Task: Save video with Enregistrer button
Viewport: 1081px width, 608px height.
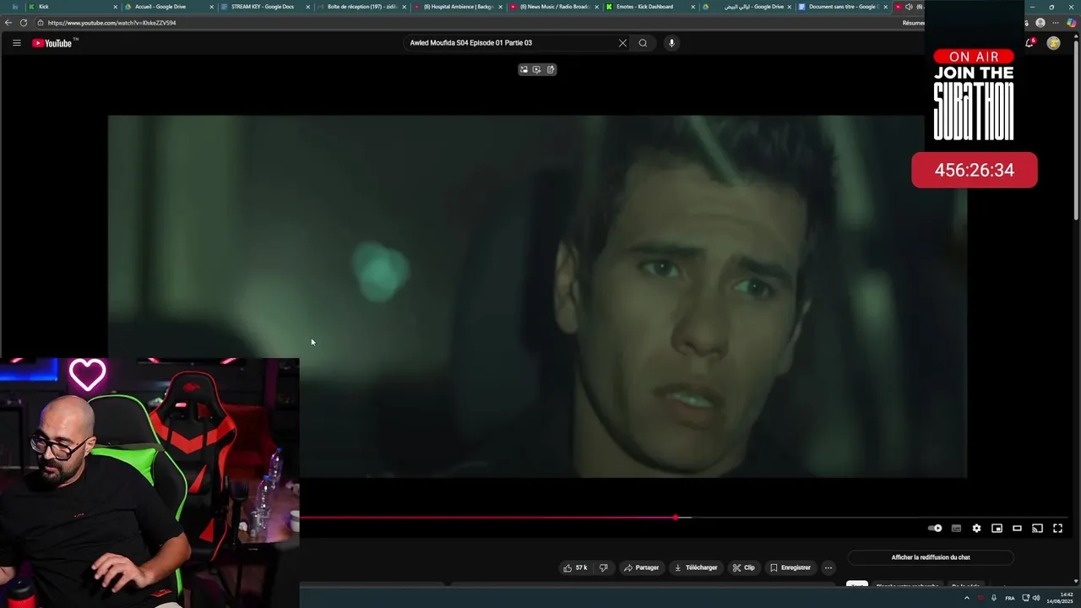Action: pyautogui.click(x=790, y=567)
